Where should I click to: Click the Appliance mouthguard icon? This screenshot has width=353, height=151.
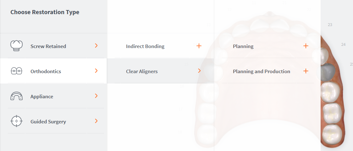[17, 96]
